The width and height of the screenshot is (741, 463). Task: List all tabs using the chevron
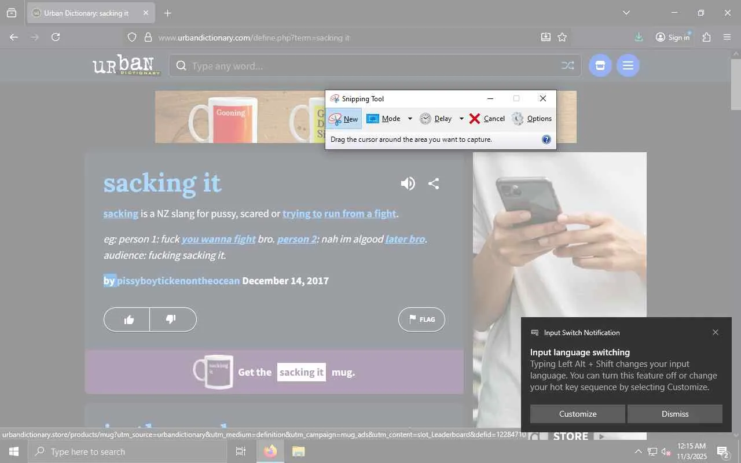point(626,13)
